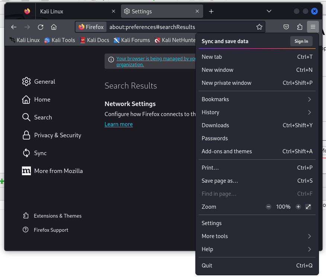
Task: Click the Sign In button
Action: point(301,41)
